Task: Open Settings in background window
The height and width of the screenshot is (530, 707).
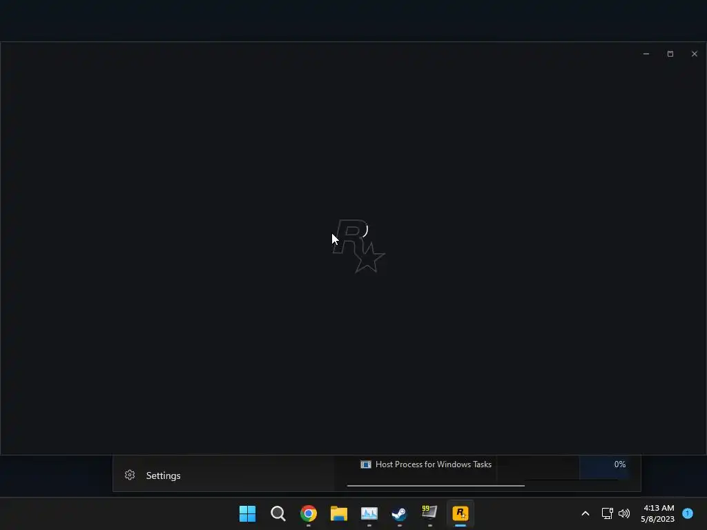Action: pos(163,475)
